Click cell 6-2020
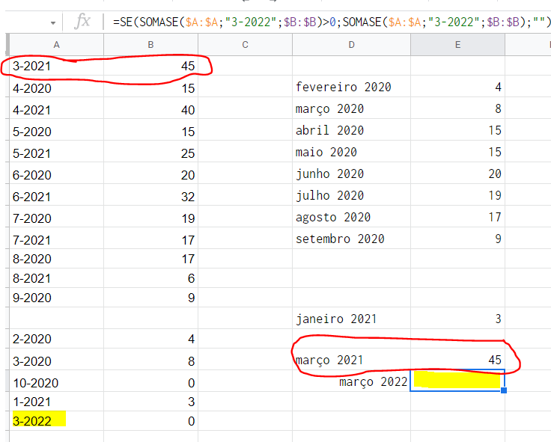Screen dimensions: 551x442 (56, 174)
